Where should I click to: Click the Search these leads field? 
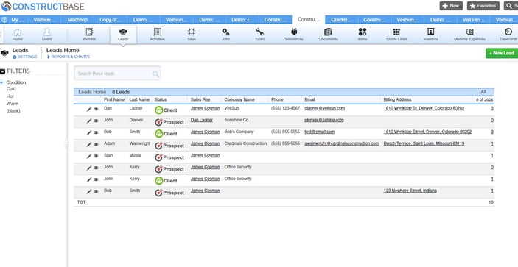pos(117,73)
